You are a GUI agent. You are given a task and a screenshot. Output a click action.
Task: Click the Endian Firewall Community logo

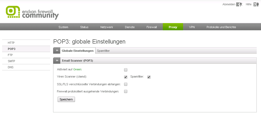[x=32, y=12]
